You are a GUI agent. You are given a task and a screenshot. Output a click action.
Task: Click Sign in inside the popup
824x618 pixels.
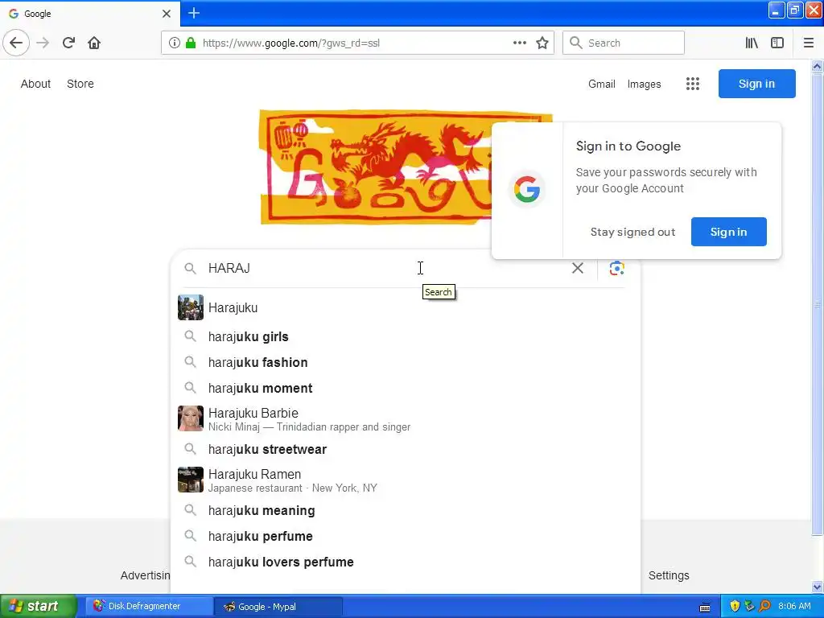(x=728, y=232)
